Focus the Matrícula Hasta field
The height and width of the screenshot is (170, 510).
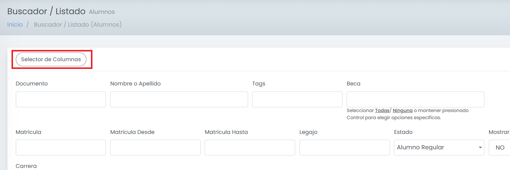[250, 148]
